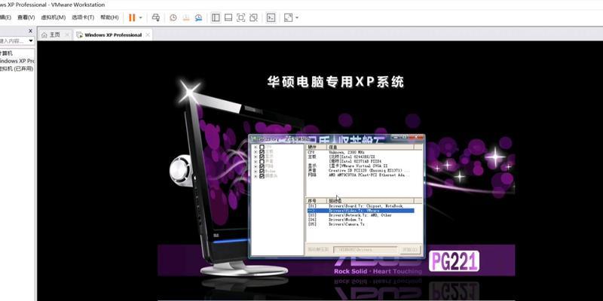Select the Drivers\Board.7z list row

tap(361, 206)
